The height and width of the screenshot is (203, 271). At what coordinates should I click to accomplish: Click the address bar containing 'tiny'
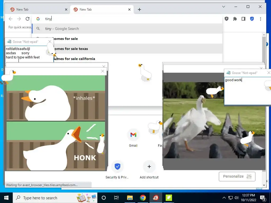coord(127,19)
